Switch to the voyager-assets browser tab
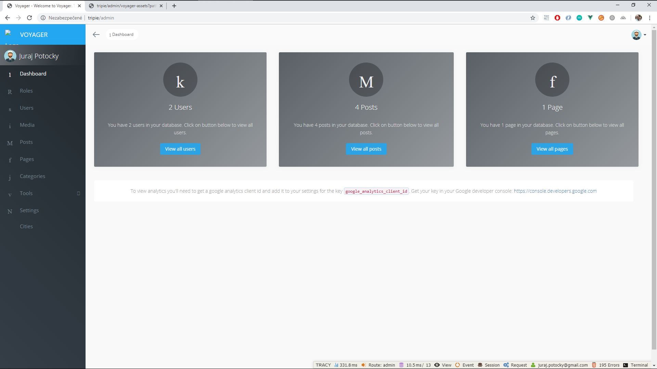The height and width of the screenshot is (369, 657). pos(126,6)
